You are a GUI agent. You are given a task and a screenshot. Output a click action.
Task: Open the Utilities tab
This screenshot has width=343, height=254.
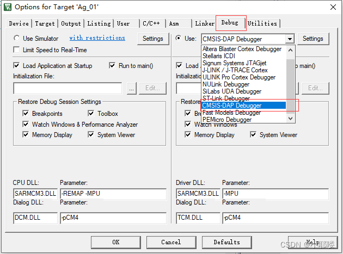262,23
